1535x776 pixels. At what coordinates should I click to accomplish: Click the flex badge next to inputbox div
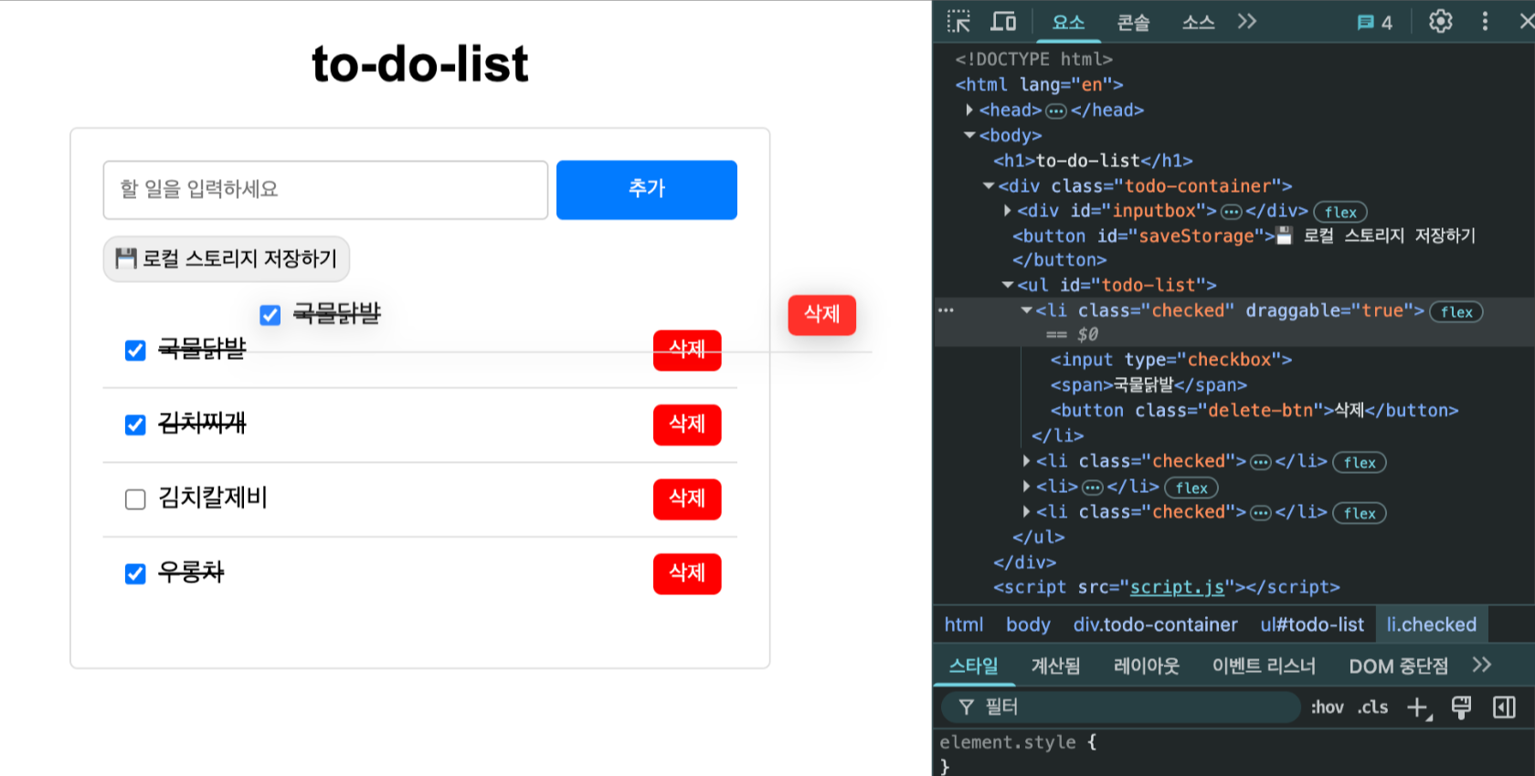click(1340, 212)
